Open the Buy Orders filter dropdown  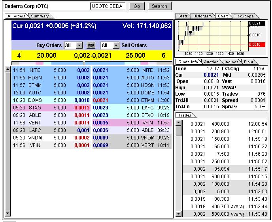79,45
